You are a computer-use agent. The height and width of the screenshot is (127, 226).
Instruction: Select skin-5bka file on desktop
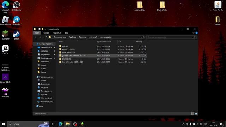6,93
